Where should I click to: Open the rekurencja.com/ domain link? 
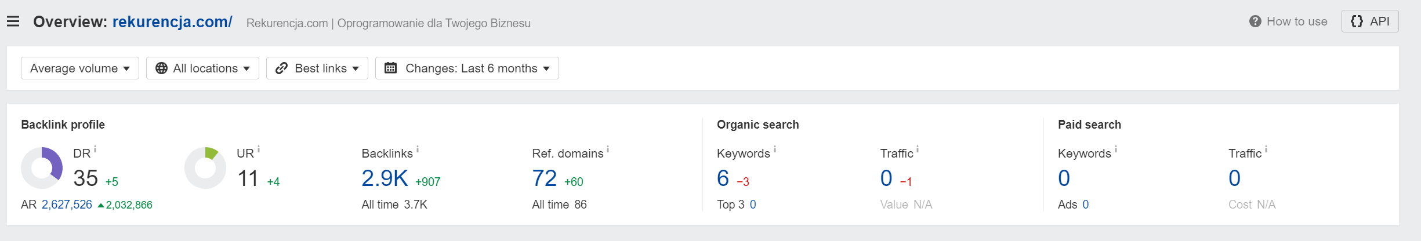click(x=172, y=22)
